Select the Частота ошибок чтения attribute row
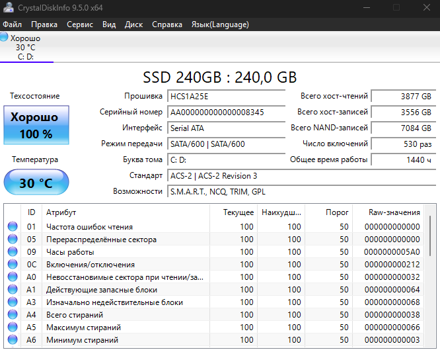The width and height of the screenshot is (440, 352). [x=215, y=226]
